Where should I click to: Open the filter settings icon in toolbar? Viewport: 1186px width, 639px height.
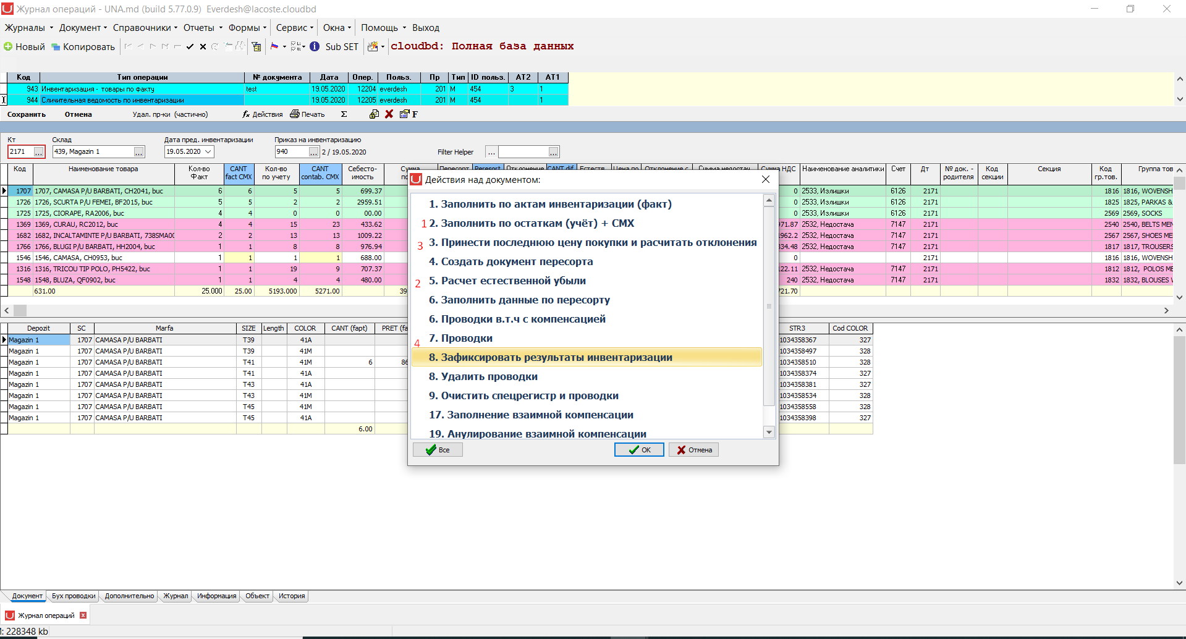pos(256,46)
